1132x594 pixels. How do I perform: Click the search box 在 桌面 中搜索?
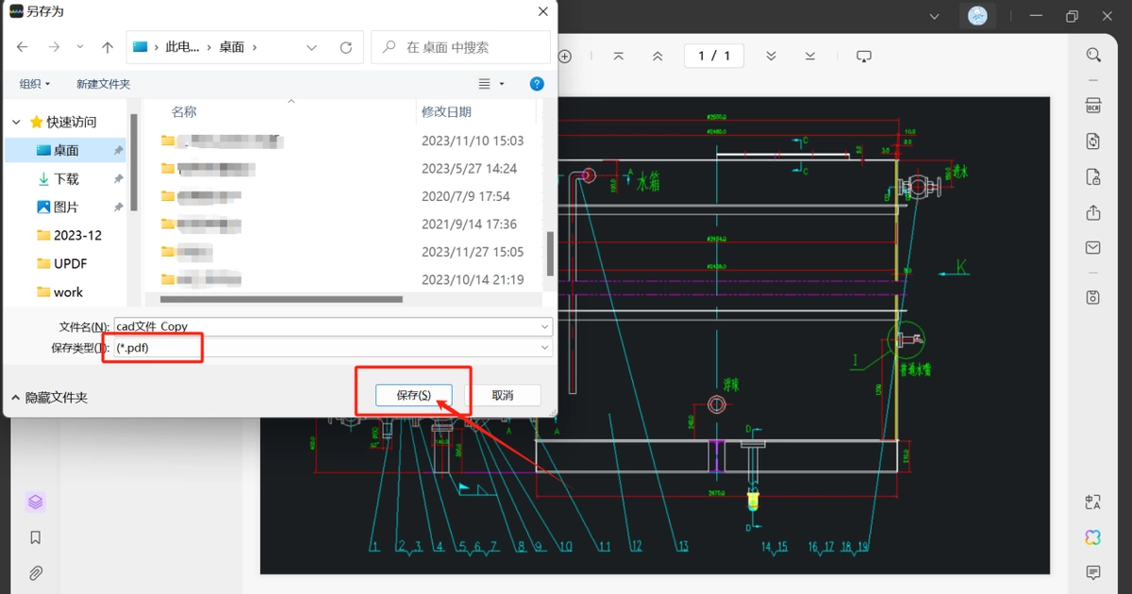(460, 47)
